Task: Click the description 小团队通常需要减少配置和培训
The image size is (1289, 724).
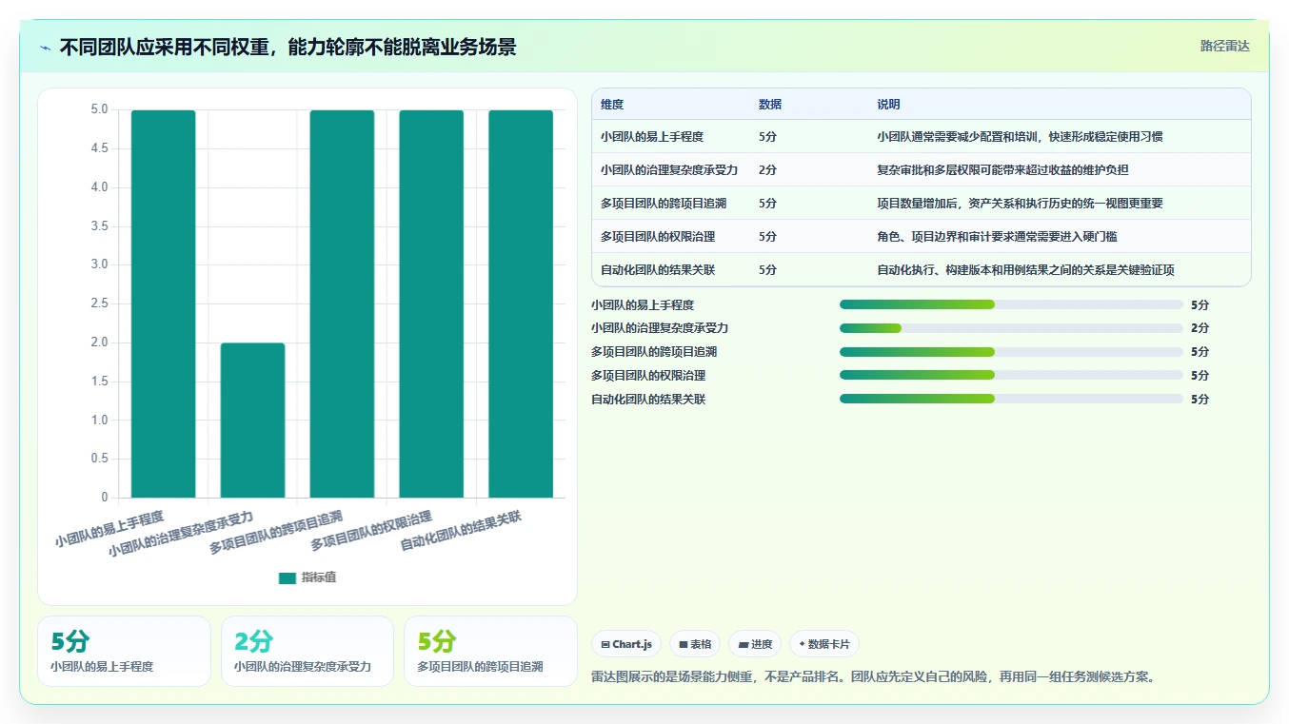Action: coord(1020,137)
